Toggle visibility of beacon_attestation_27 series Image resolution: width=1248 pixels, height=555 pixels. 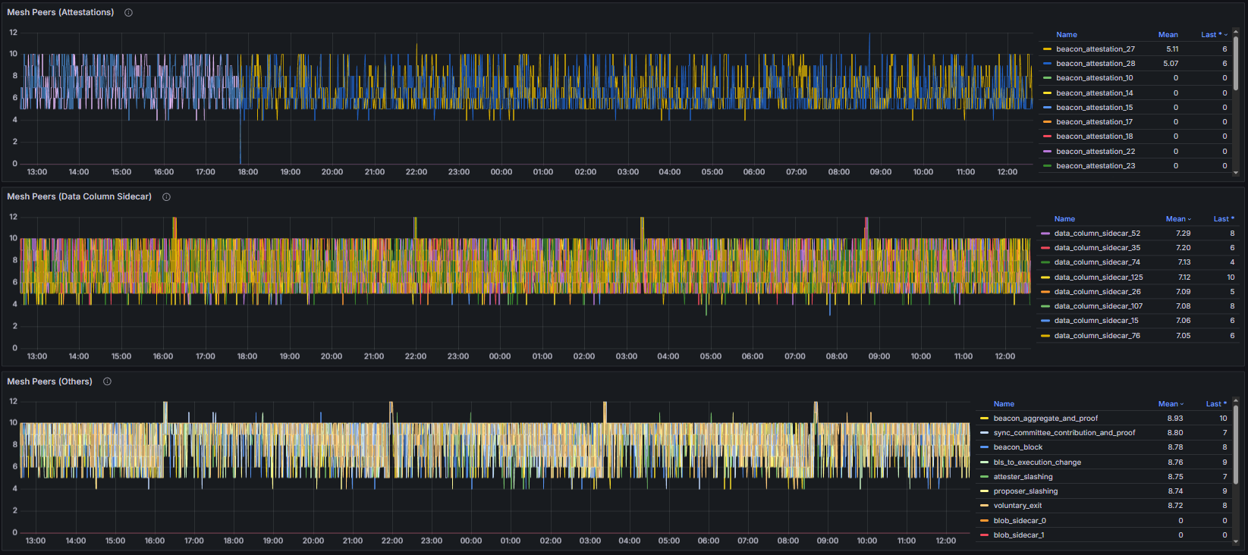point(1095,49)
